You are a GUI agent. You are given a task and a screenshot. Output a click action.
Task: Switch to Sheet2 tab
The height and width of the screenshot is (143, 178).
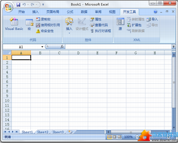[43, 132]
